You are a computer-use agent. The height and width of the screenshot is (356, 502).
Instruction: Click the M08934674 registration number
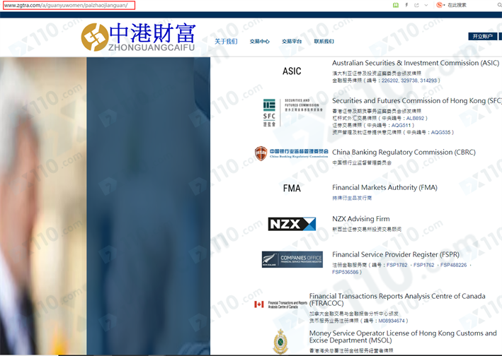[392, 321]
